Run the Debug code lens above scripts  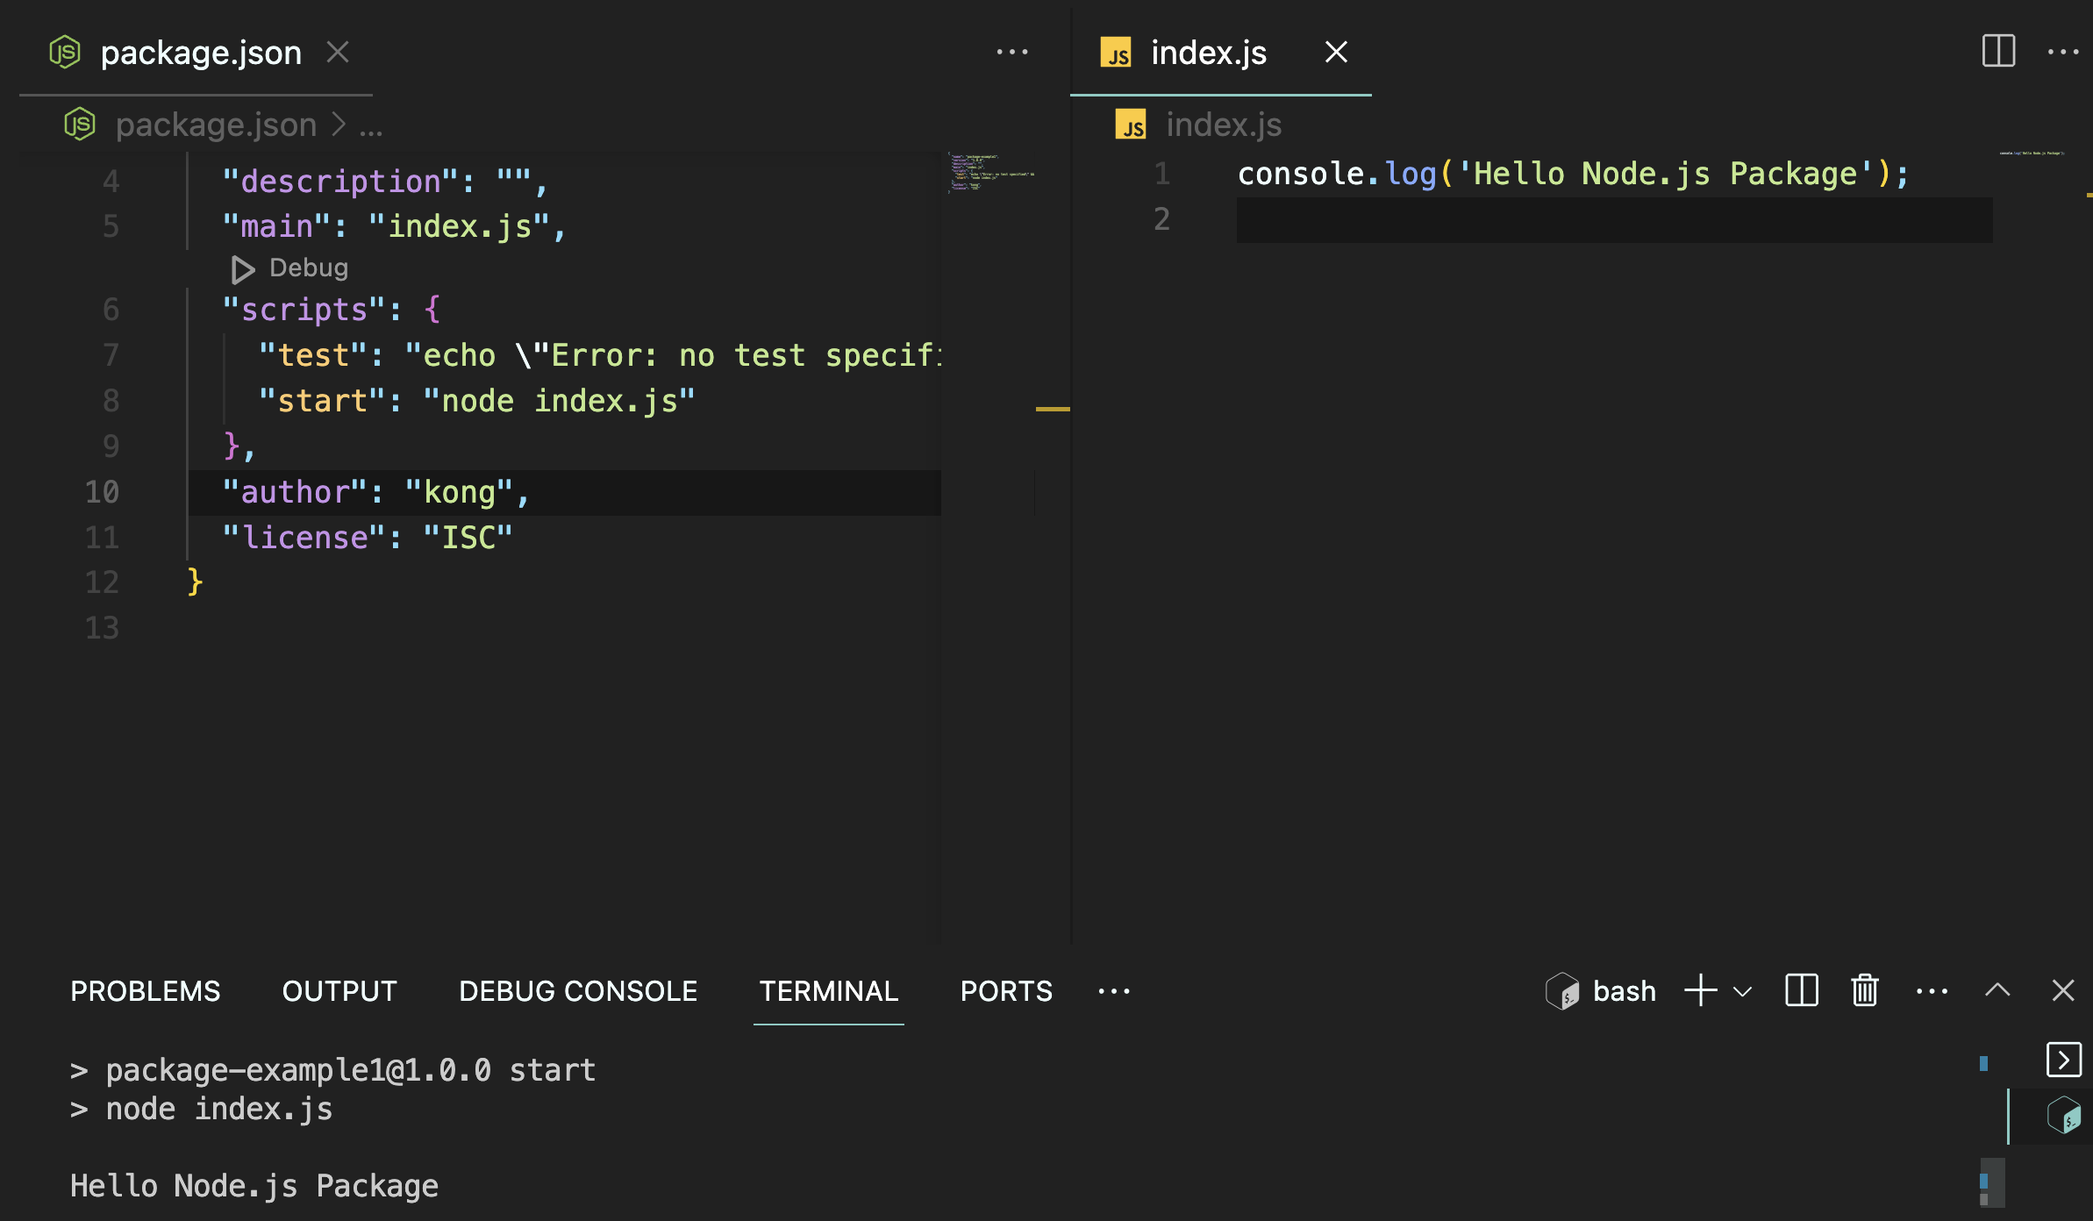tap(289, 268)
